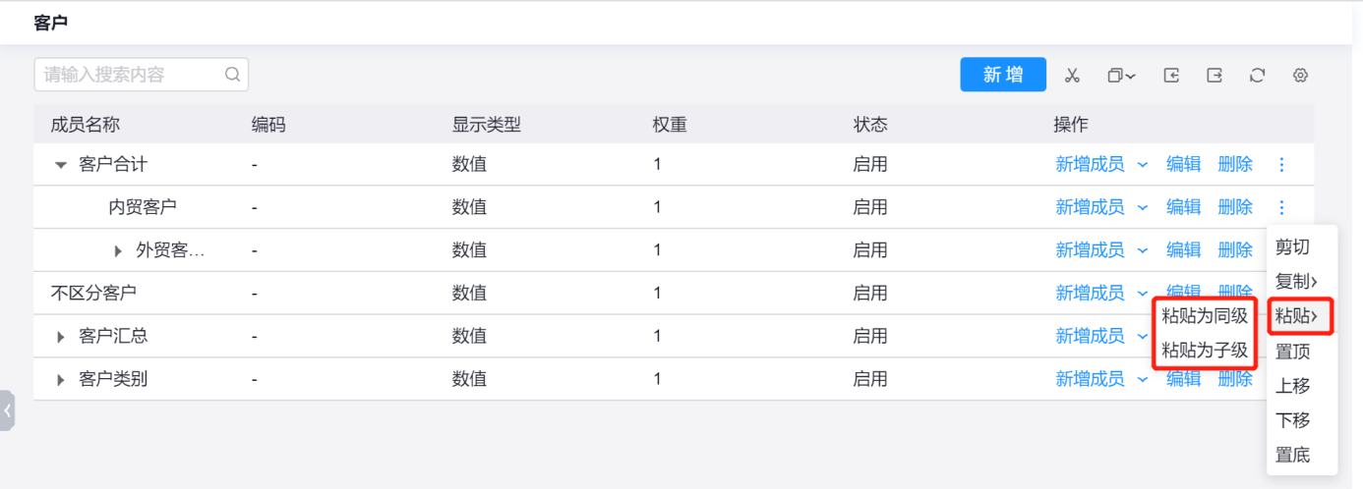The width and height of the screenshot is (1363, 489).
Task: Select 粘贴为同级 from the submenu
Action: [x=1205, y=316]
